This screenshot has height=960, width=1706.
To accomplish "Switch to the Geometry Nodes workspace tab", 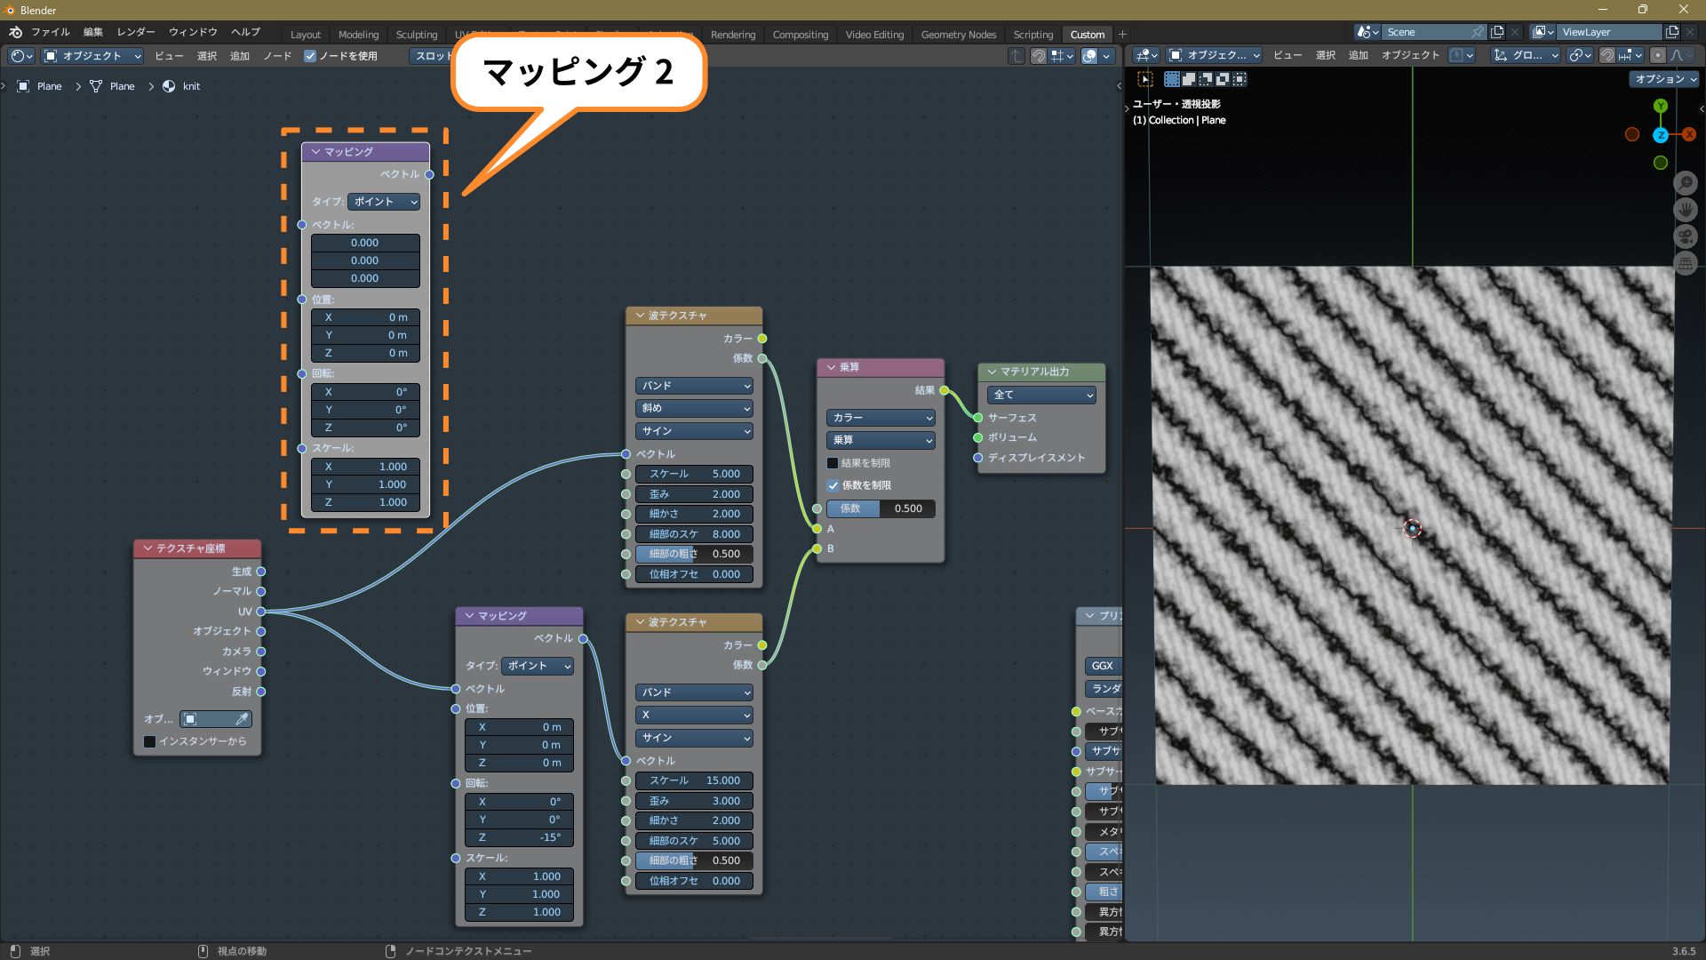I will [958, 35].
